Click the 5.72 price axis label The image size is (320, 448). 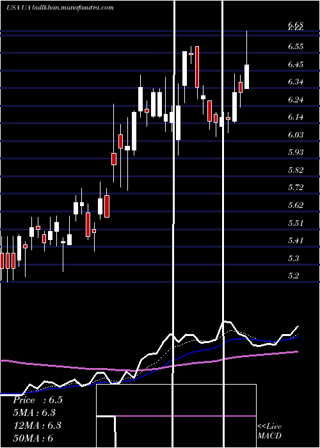(296, 188)
